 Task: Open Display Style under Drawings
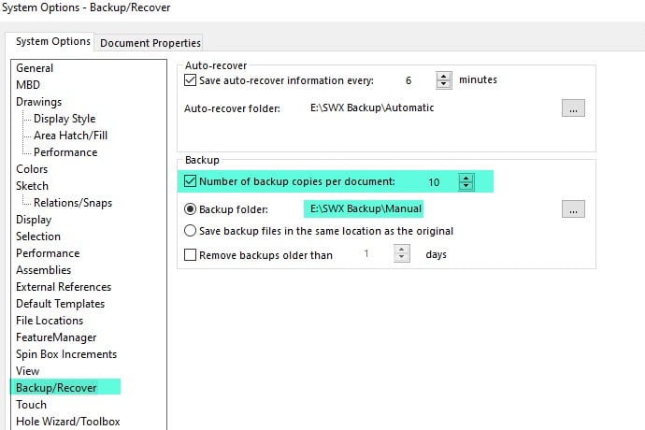pos(64,119)
